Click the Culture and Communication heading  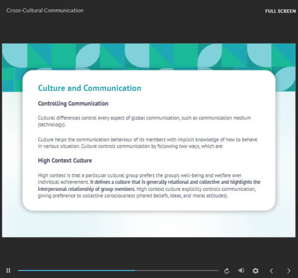coord(89,88)
